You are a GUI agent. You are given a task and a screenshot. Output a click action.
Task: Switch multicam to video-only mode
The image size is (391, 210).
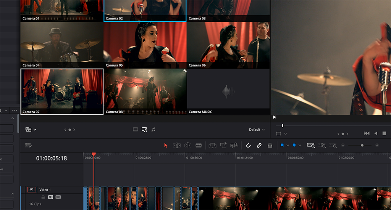135,130
